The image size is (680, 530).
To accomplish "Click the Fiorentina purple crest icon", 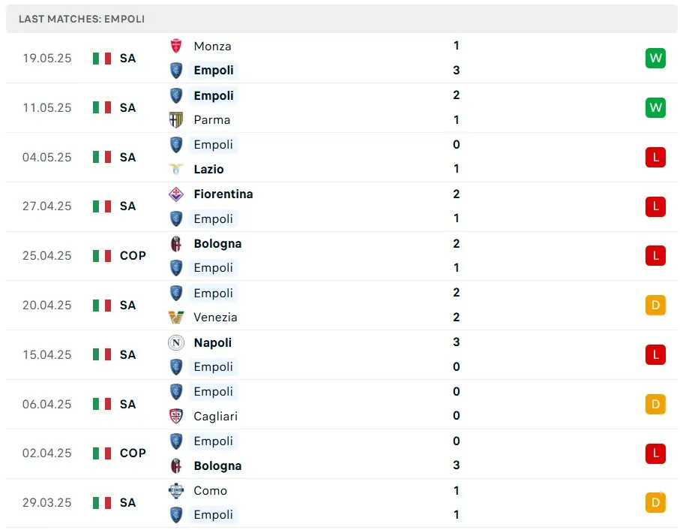I will click(x=176, y=194).
